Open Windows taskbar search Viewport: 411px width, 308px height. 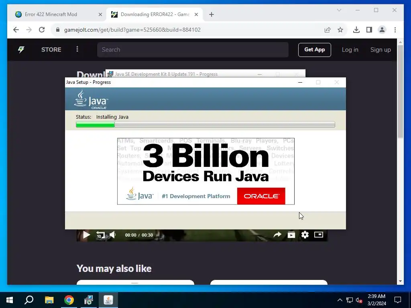29,300
